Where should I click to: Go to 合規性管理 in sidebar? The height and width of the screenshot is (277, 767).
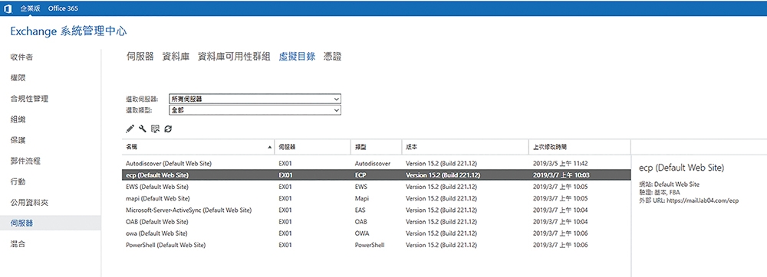tap(29, 99)
